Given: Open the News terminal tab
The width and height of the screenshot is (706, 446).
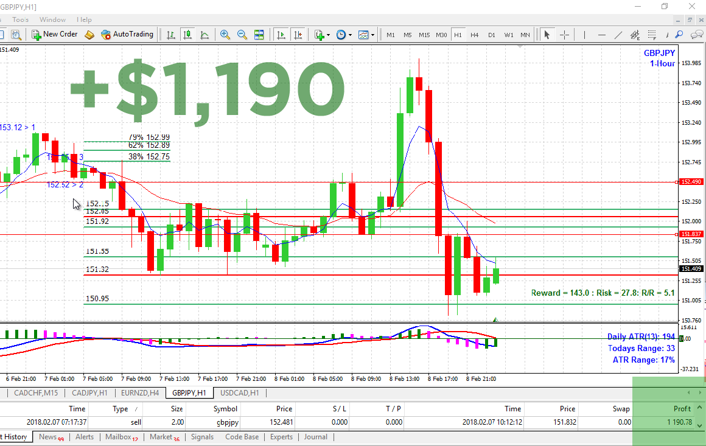Looking at the screenshot, I should pyautogui.click(x=51, y=436).
